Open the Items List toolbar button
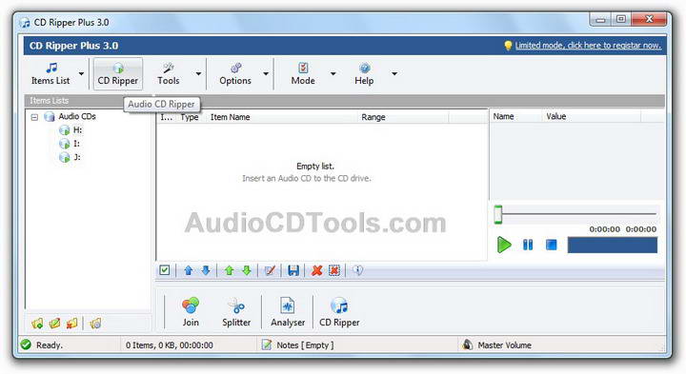This screenshot has width=686, height=374. [50, 73]
